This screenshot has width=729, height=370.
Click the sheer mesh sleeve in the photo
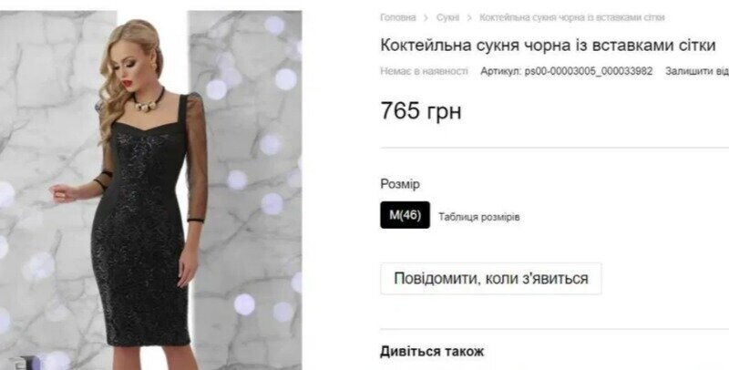[197, 158]
